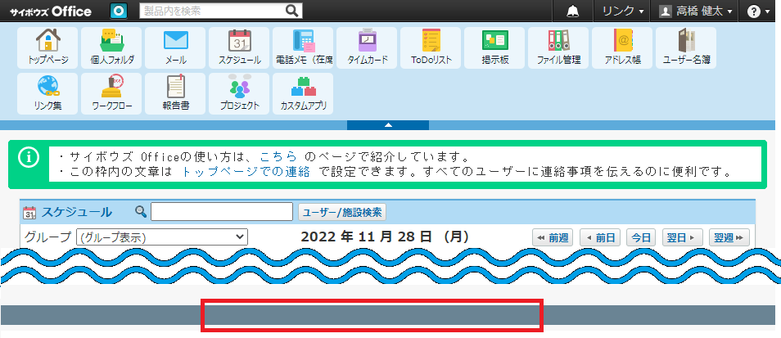The width and height of the screenshot is (781, 338).
Task: Click the magnifier in header search box
Action: click(292, 11)
